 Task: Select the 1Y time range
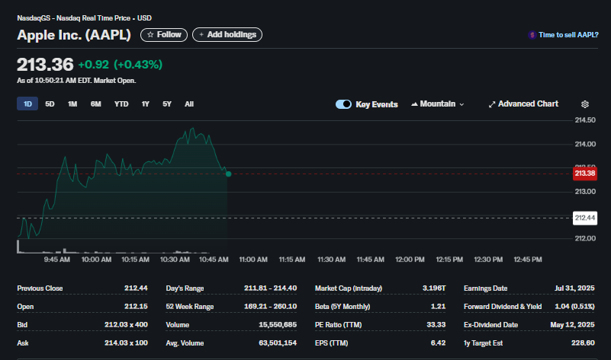click(146, 104)
